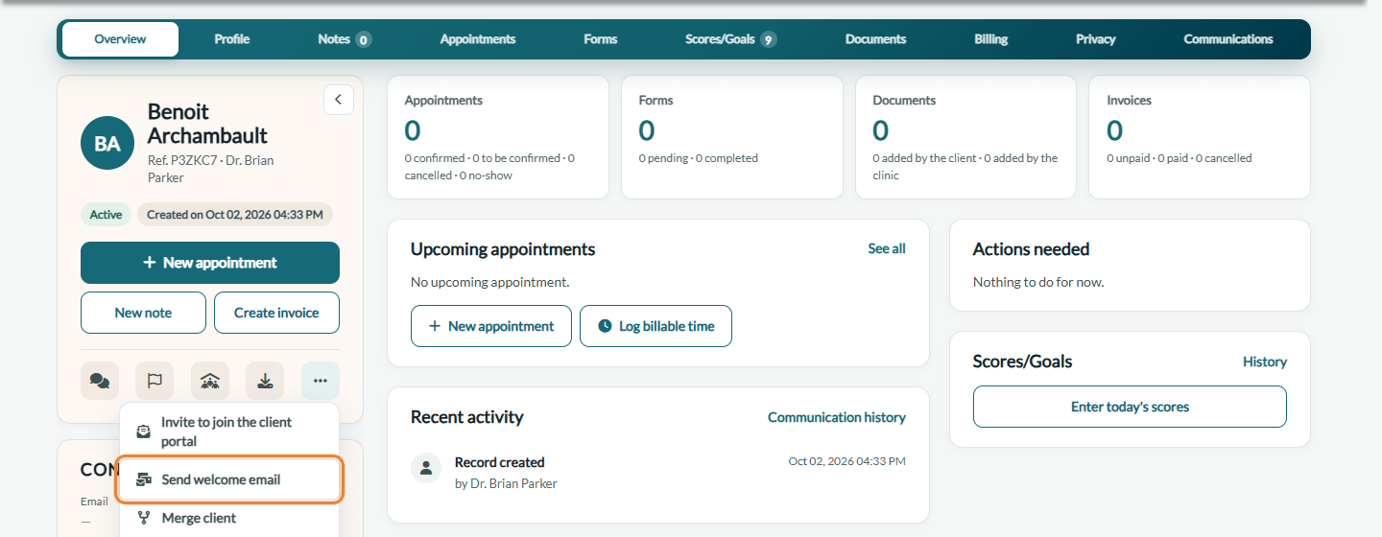Click the Created on Oct 02, 2026 badge
Screen dimensions: 1382x537
(235, 215)
